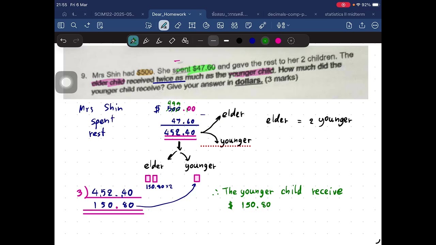Open the home library icon
This screenshot has width=436, height=245.
click(64, 14)
